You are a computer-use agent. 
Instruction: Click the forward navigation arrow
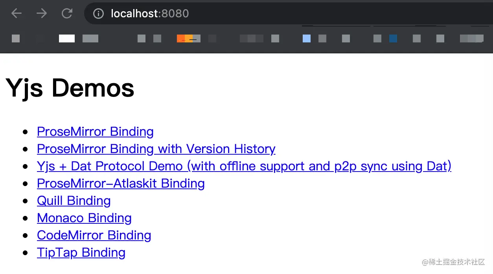pos(41,13)
